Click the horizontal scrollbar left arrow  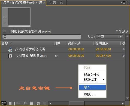(x=50, y=103)
